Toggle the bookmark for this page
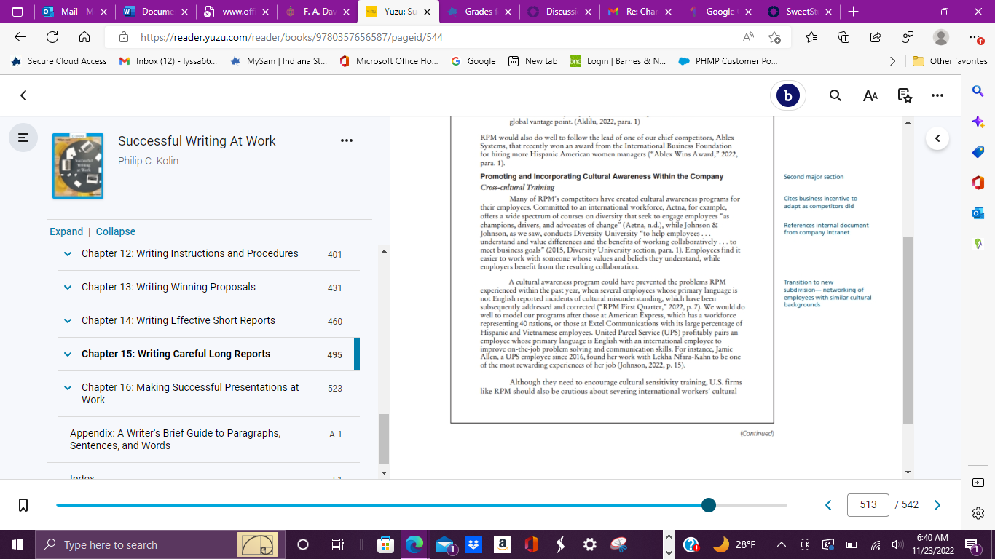 coord(23,504)
